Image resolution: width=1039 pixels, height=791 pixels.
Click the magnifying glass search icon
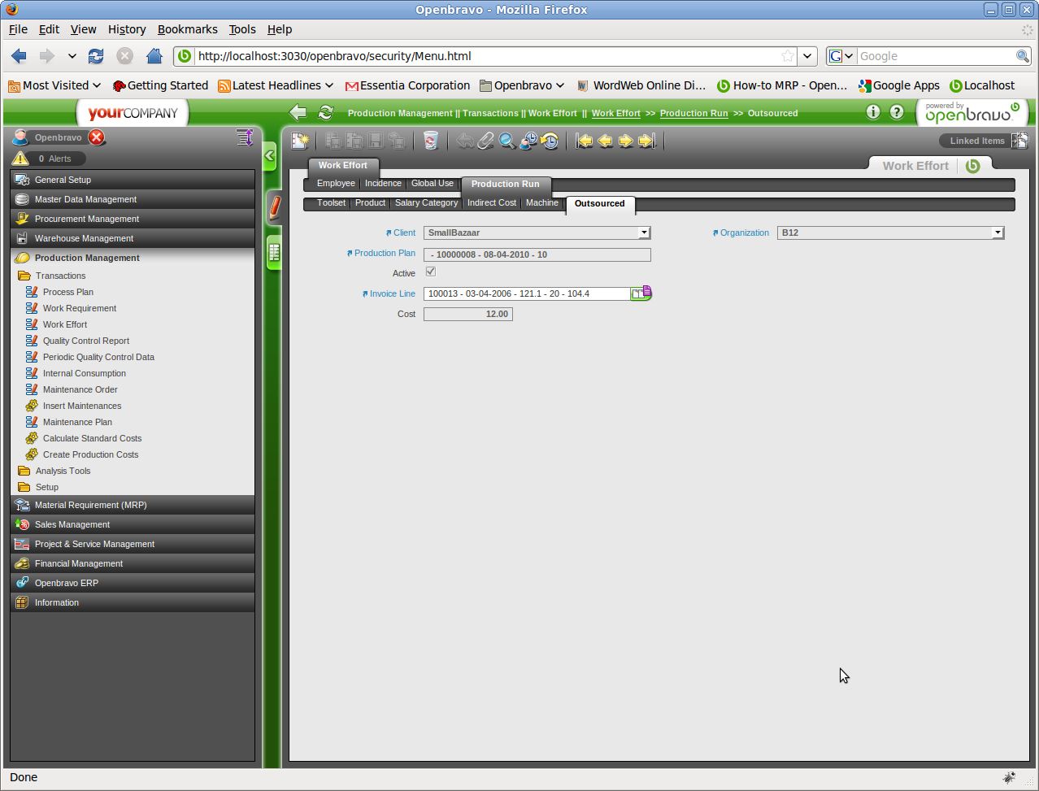[506, 141]
